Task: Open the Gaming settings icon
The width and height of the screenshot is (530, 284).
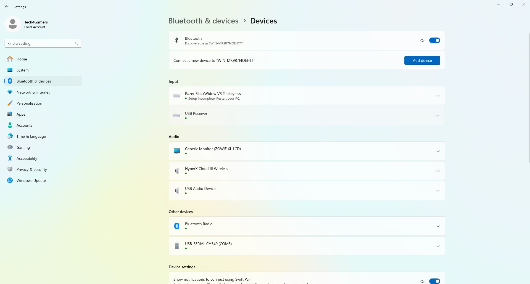Action: click(x=10, y=147)
